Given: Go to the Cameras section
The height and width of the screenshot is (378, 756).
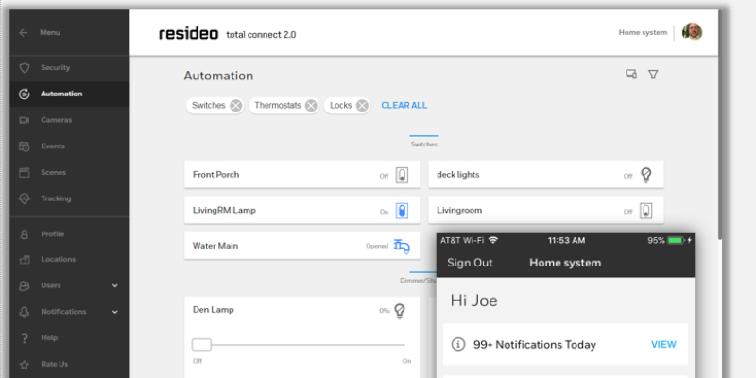Looking at the screenshot, I should coord(56,120).
